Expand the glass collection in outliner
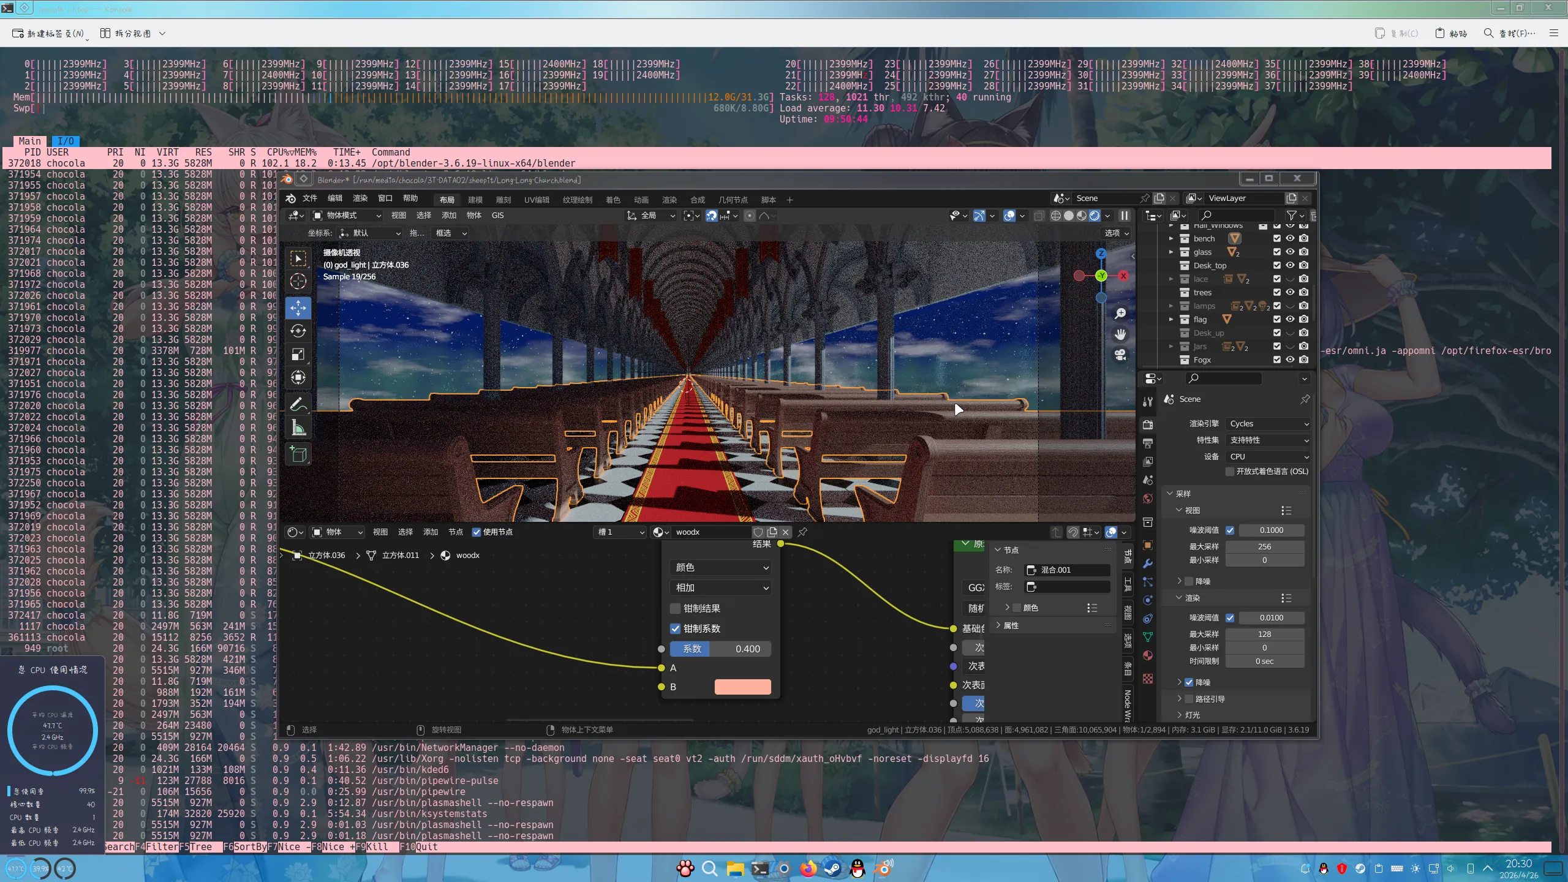Image resolution: width=1568 pixels, height=882 pixels. [x=1171, y=252]
